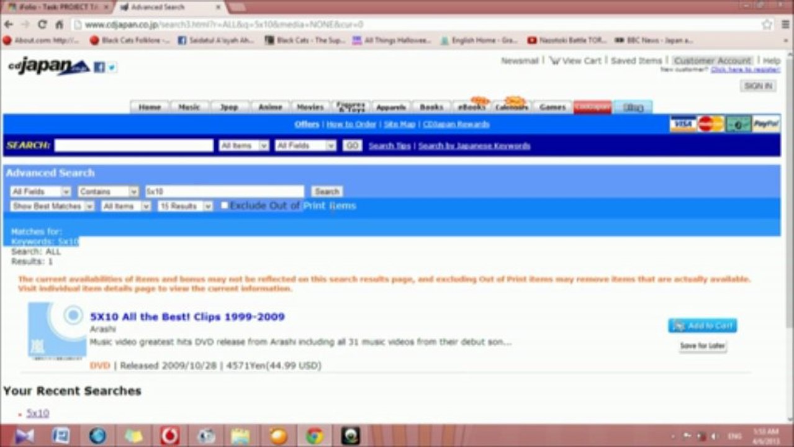Click the 5X10 DVD cover thumbnail
Viewport: 794px width, 447px height.
57,331
